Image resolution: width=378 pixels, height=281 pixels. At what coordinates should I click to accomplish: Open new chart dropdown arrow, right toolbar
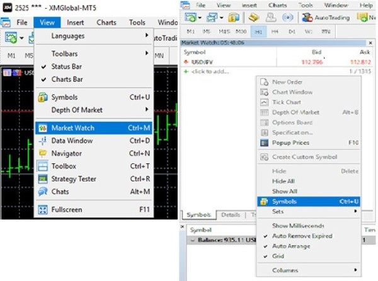200,18
